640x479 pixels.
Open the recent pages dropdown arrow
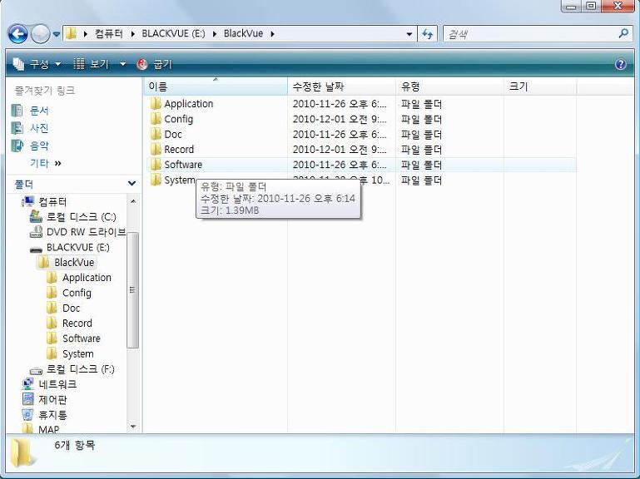[57, 34]
